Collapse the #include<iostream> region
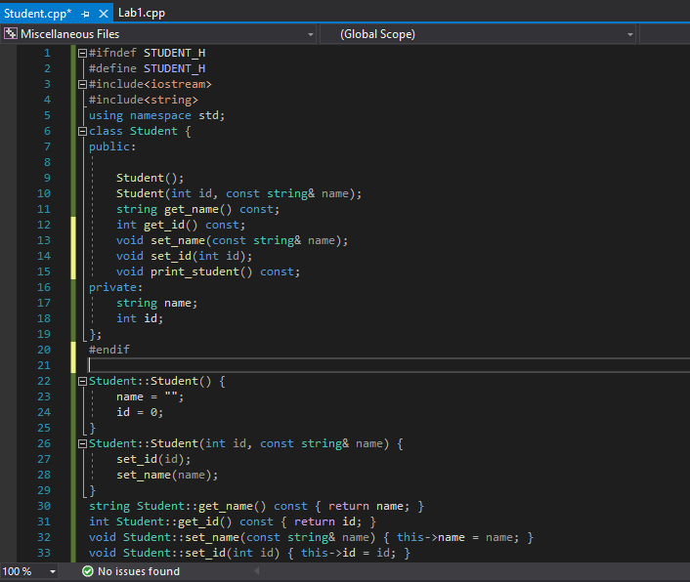 (x=82, y=84)
